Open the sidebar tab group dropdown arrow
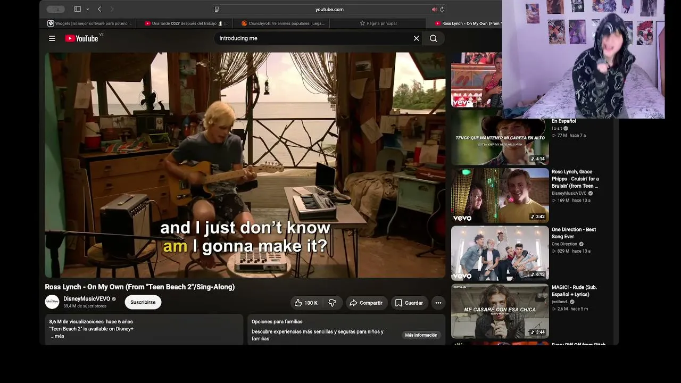The height and width of the screenshot is (383, 681). [x=88, y=9]
